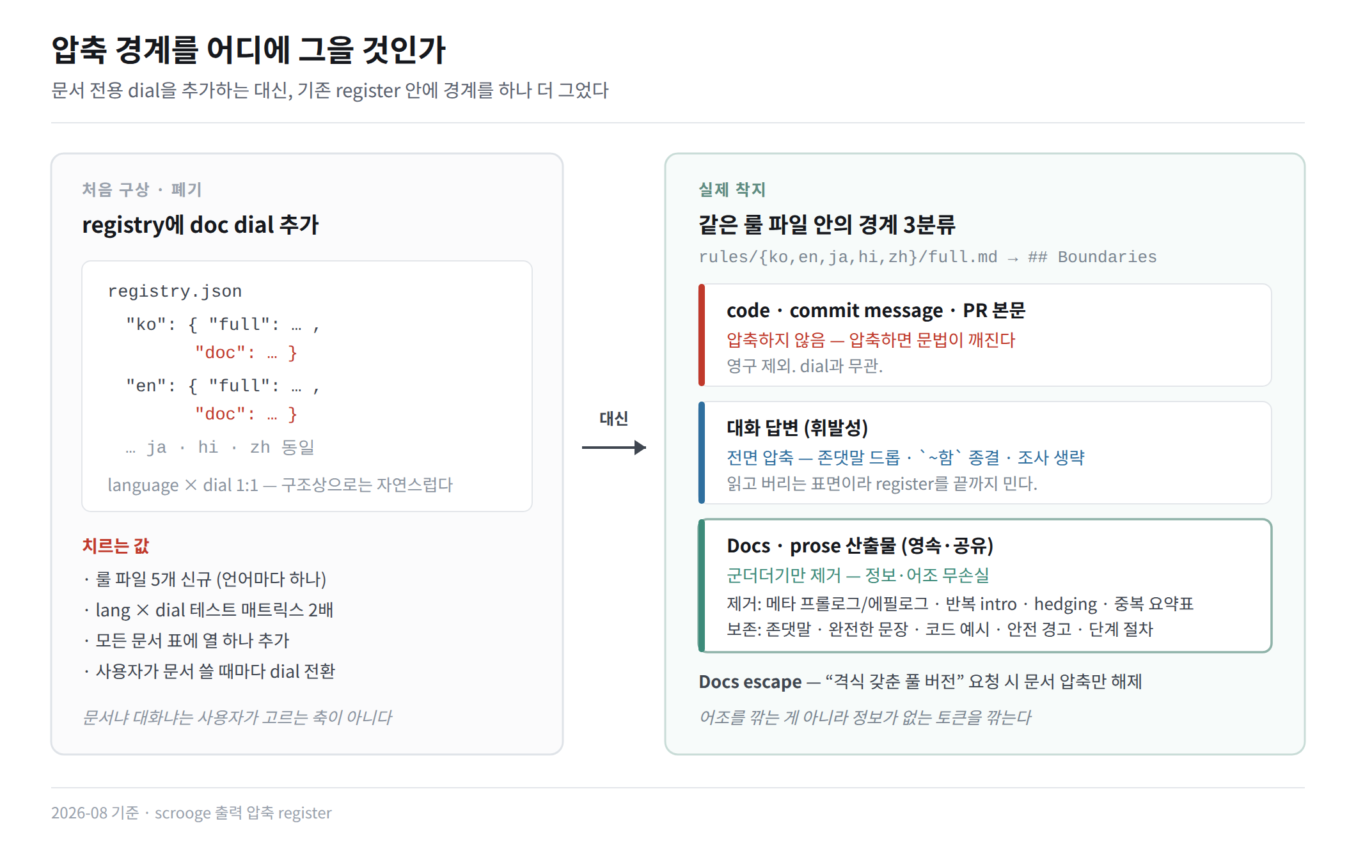Click the Docs escape note
This screenshot has width=1356, height=844.
920,682
